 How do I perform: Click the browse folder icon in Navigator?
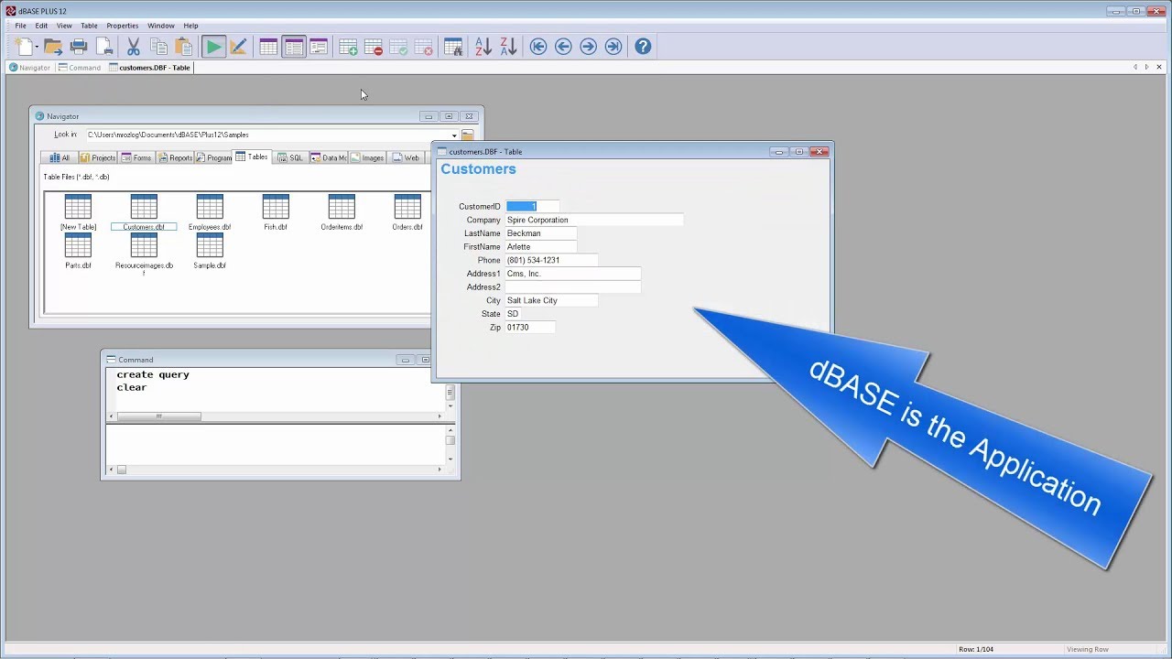(468, 135)
